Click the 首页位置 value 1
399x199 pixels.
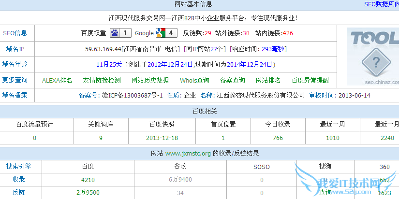coord(223,138)
